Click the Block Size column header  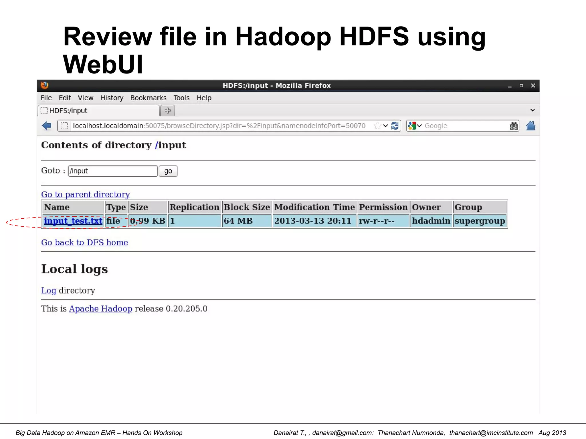[x=247, y=207]
